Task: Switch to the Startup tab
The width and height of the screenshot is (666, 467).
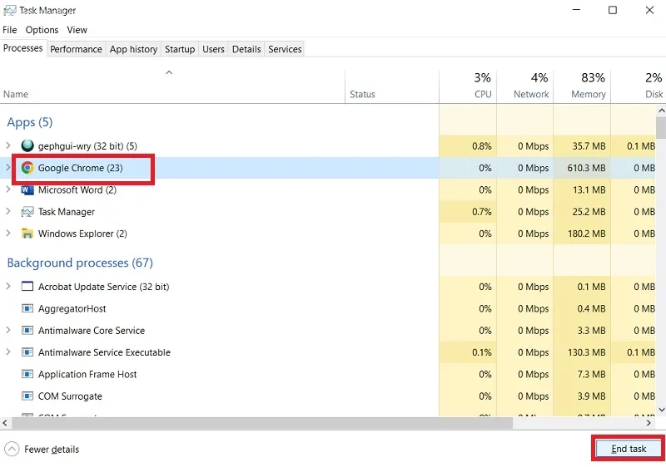Action: (180, 49)
